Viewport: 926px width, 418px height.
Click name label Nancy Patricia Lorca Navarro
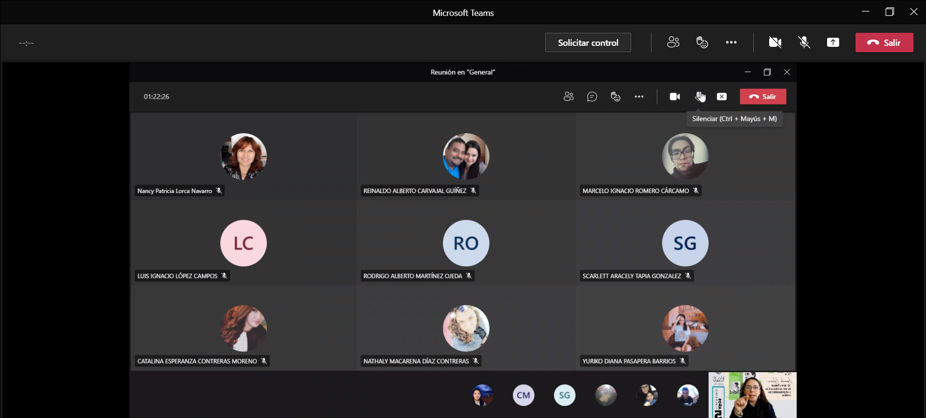[x=175, y=191]
